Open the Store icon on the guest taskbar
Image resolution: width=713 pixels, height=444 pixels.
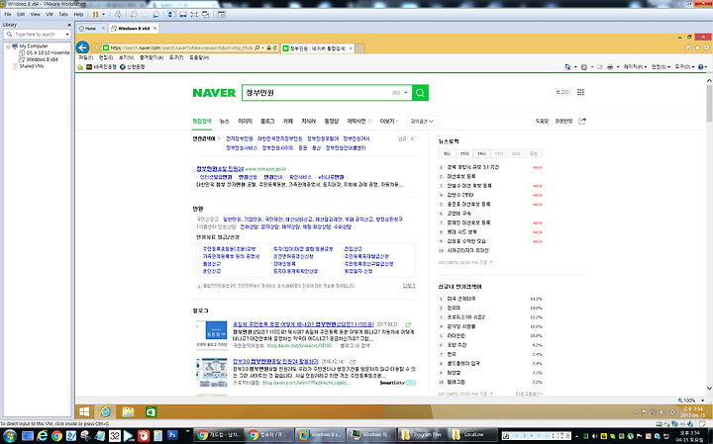pyautogui.click(x=151, y=411)
